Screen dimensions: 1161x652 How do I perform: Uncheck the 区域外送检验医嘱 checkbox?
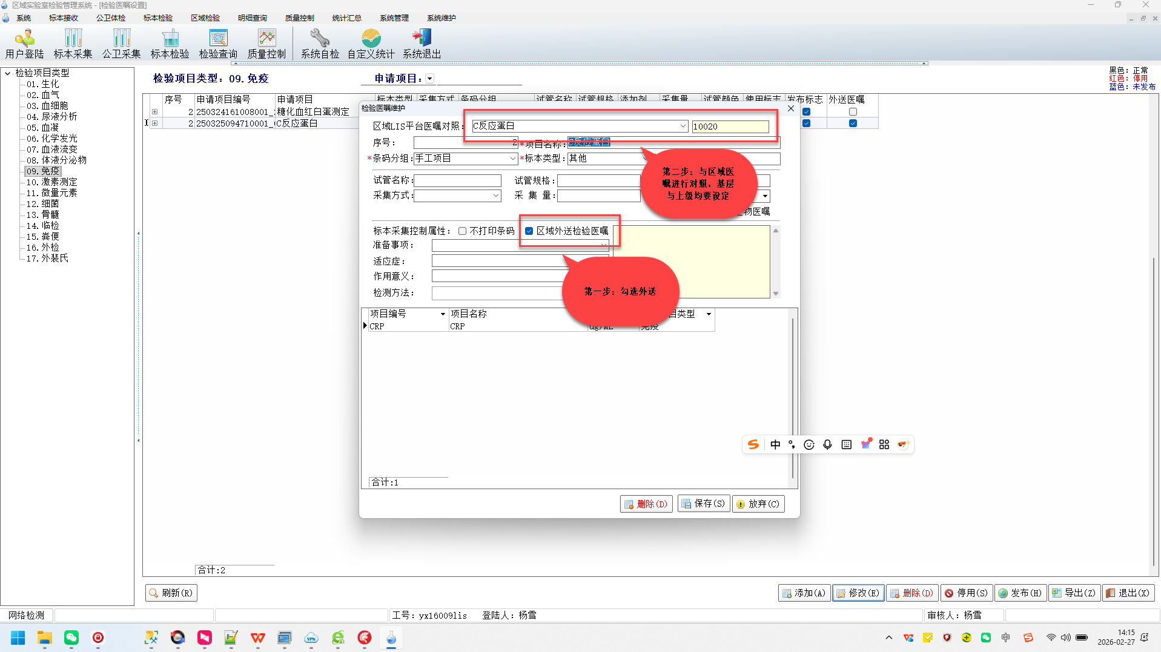529,231
